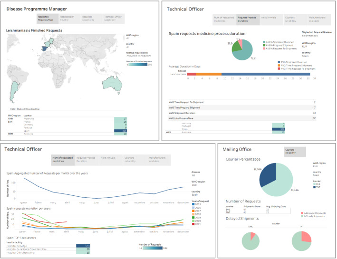This screenshot has width=337, height=259.
Task: Click Number of Finished requests color gradient
Action: 138,65
